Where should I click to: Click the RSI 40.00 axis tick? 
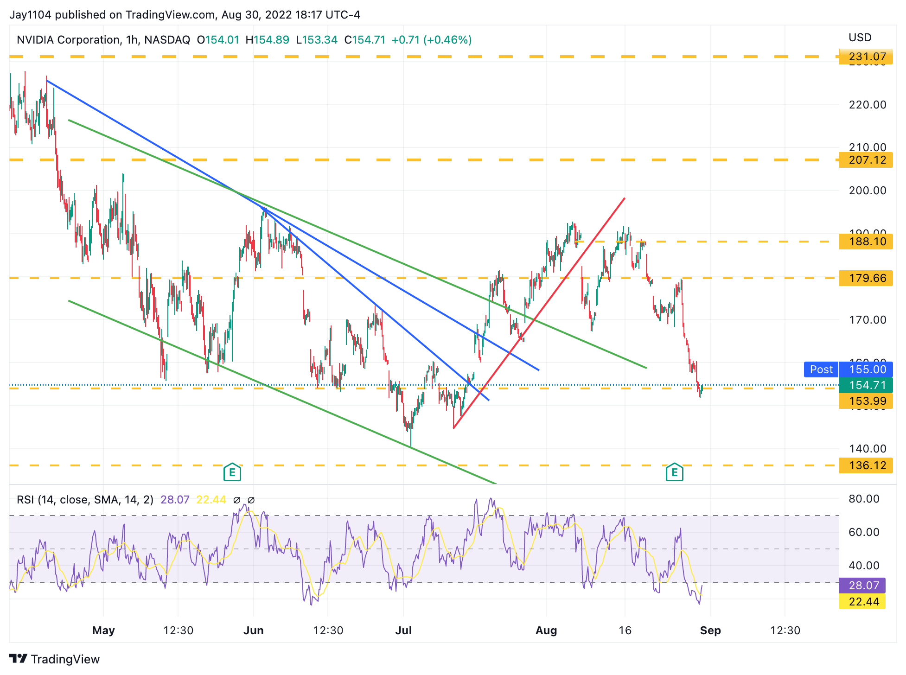point(864,566)
